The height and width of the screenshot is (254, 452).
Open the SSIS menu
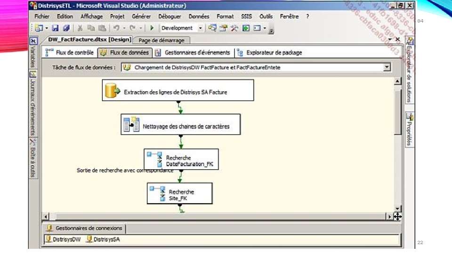246,16
